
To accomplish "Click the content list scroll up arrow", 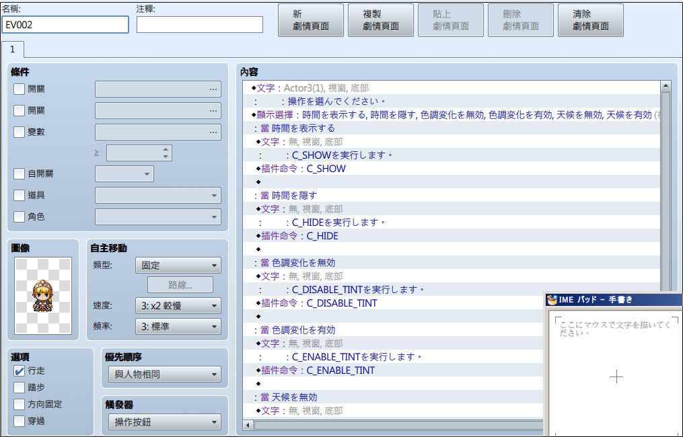I will (x=666, y=86).
